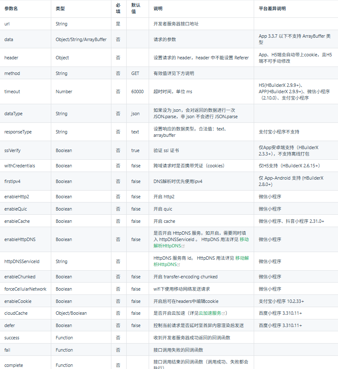Click the timeout parameter name
The height and width of the screenshot is (369, 338).
[x=12, y=92]
